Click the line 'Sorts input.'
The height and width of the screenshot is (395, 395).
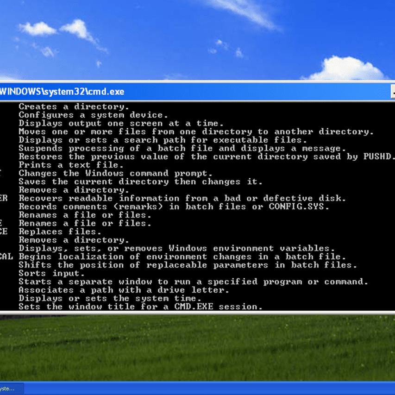click(52, 273)
